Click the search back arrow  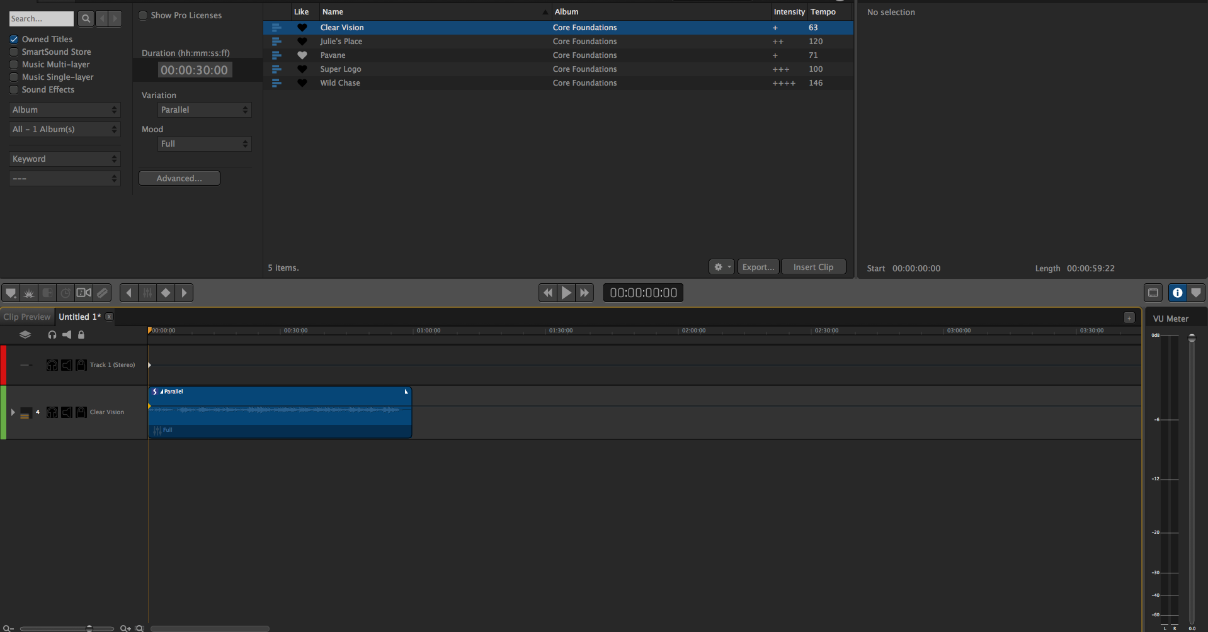102,19
